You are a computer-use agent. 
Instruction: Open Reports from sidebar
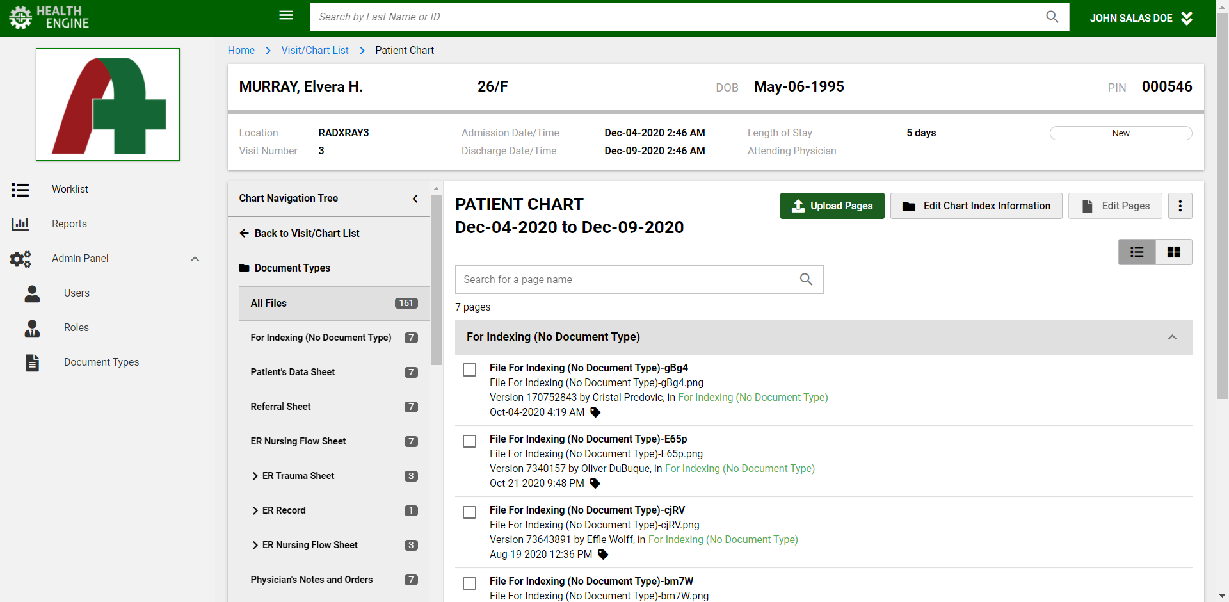click(69, 224)
